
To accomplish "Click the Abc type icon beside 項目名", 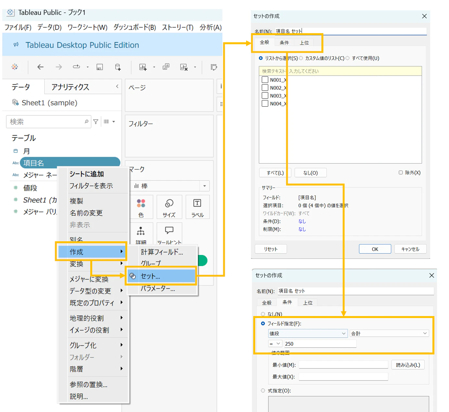I will click(x=16, y=163).
